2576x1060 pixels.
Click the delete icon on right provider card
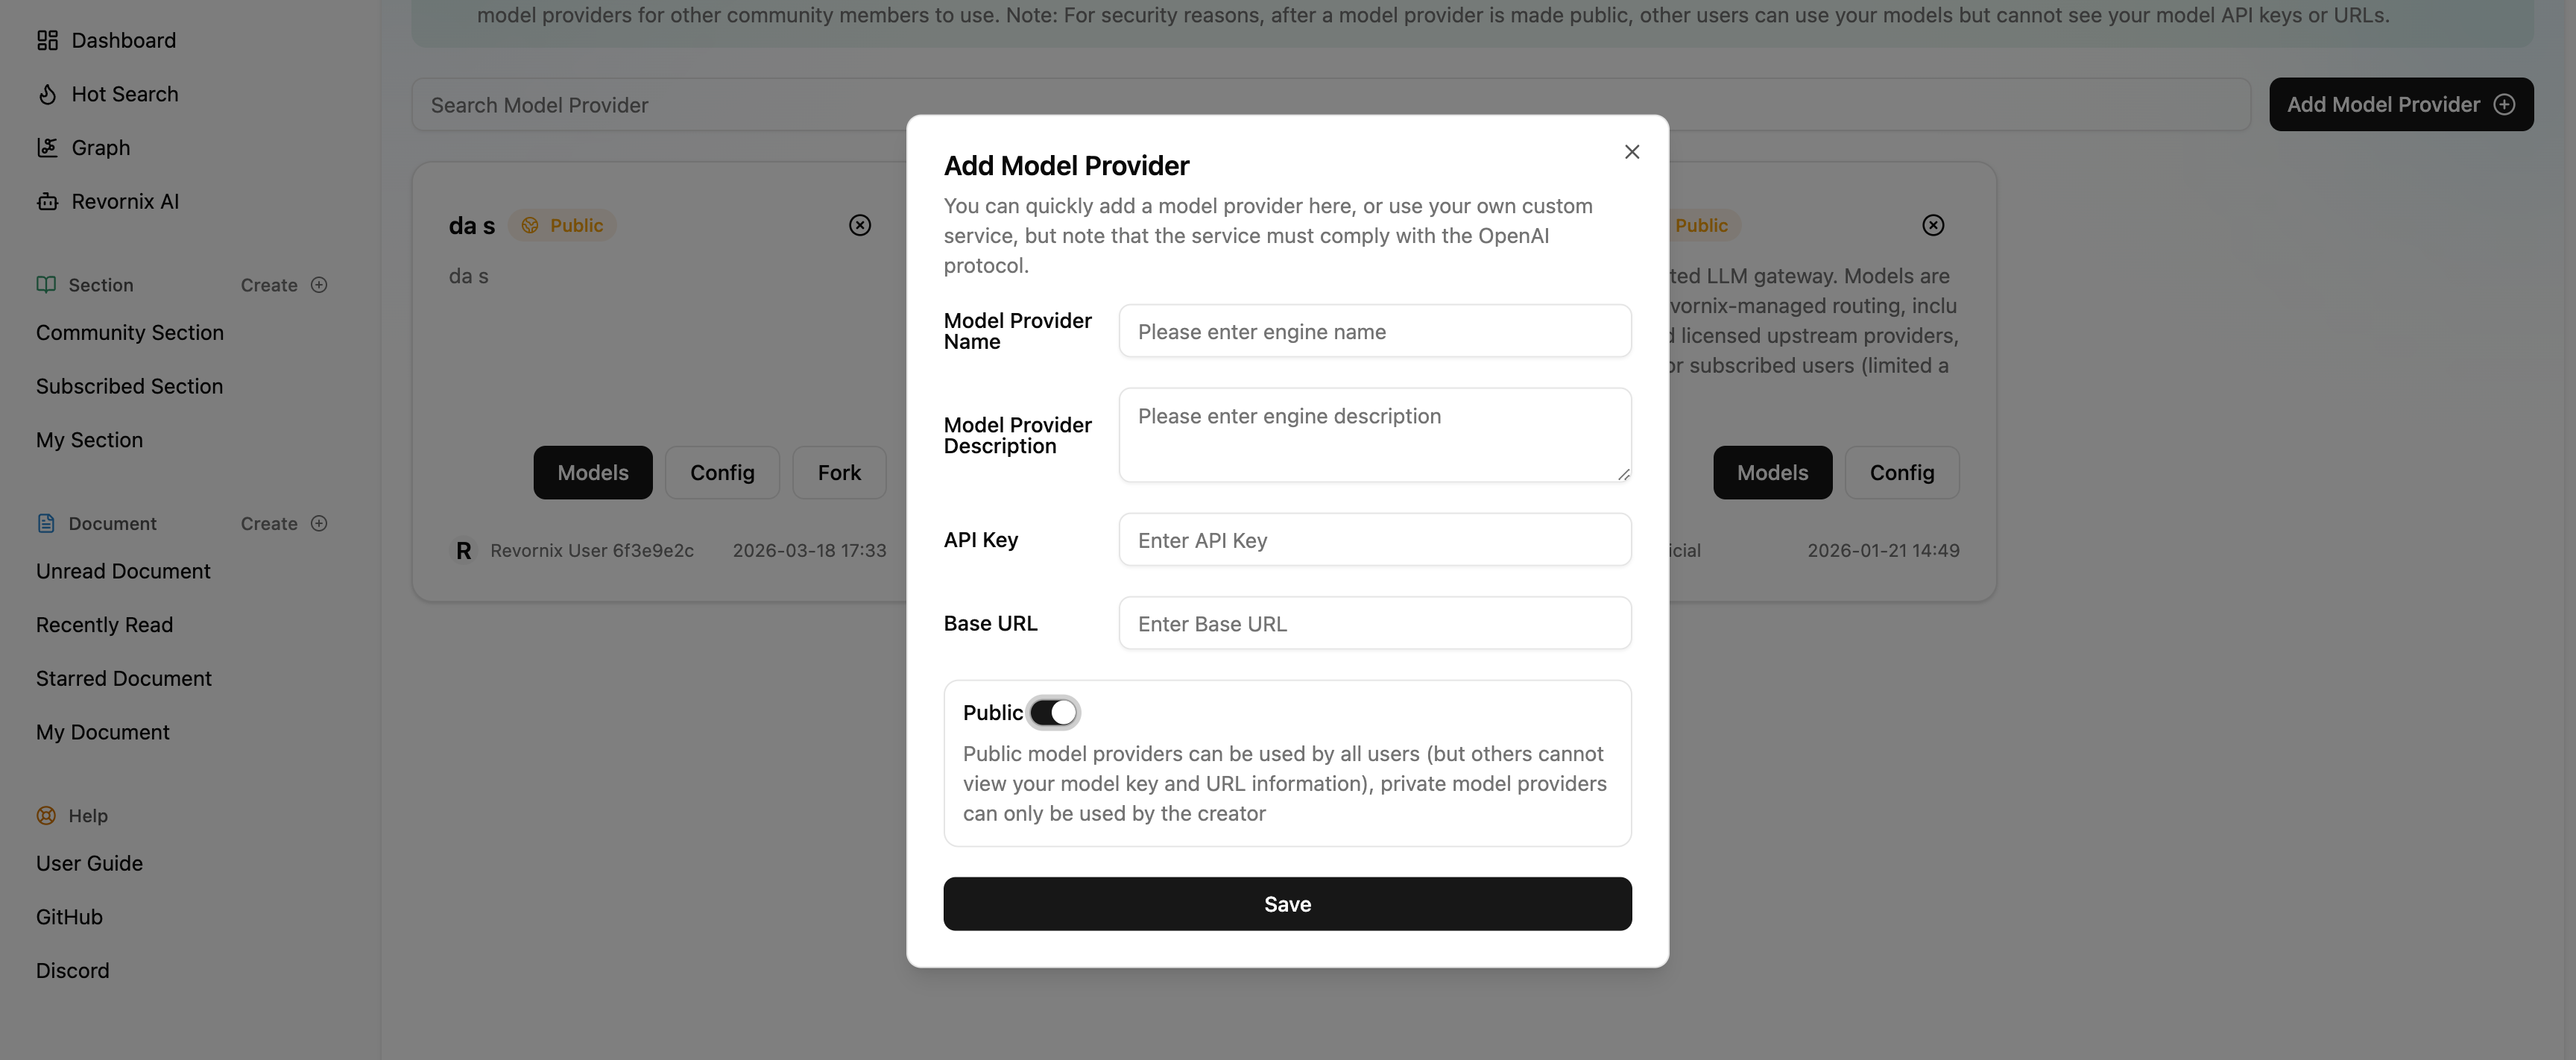point(1933,226)
